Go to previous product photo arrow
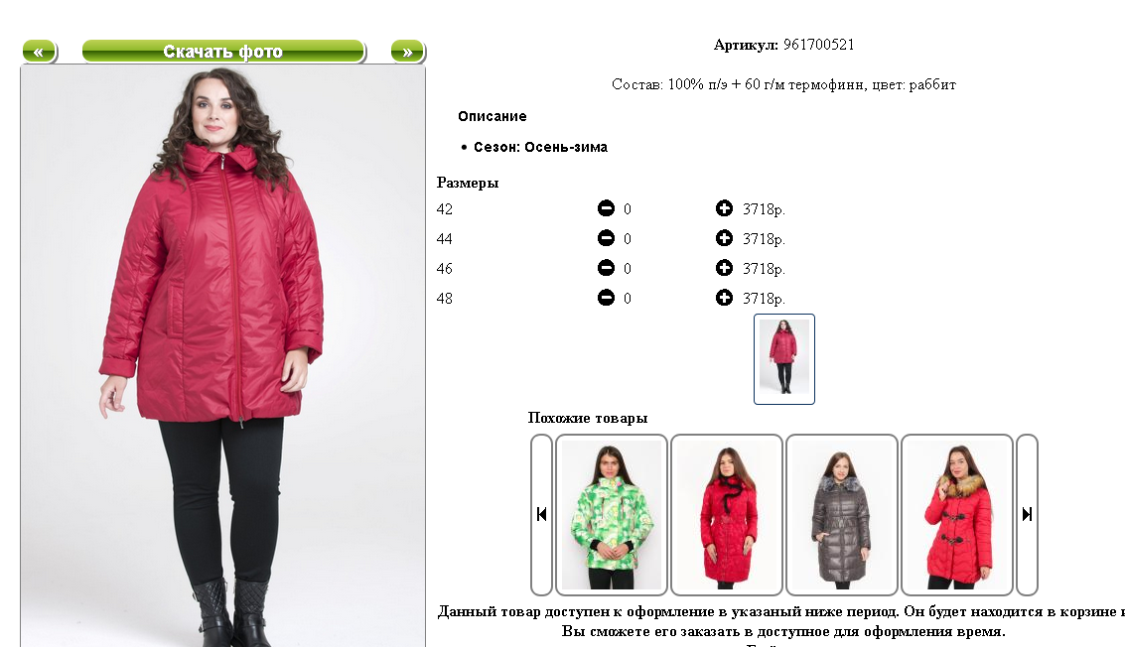The height and width of the screenshot is (647, 1125). [39, 52]
